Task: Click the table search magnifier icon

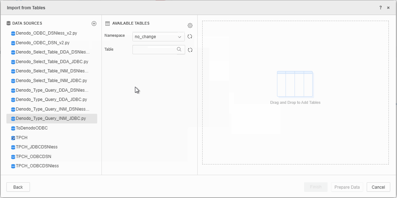Action: pos(179,49)
